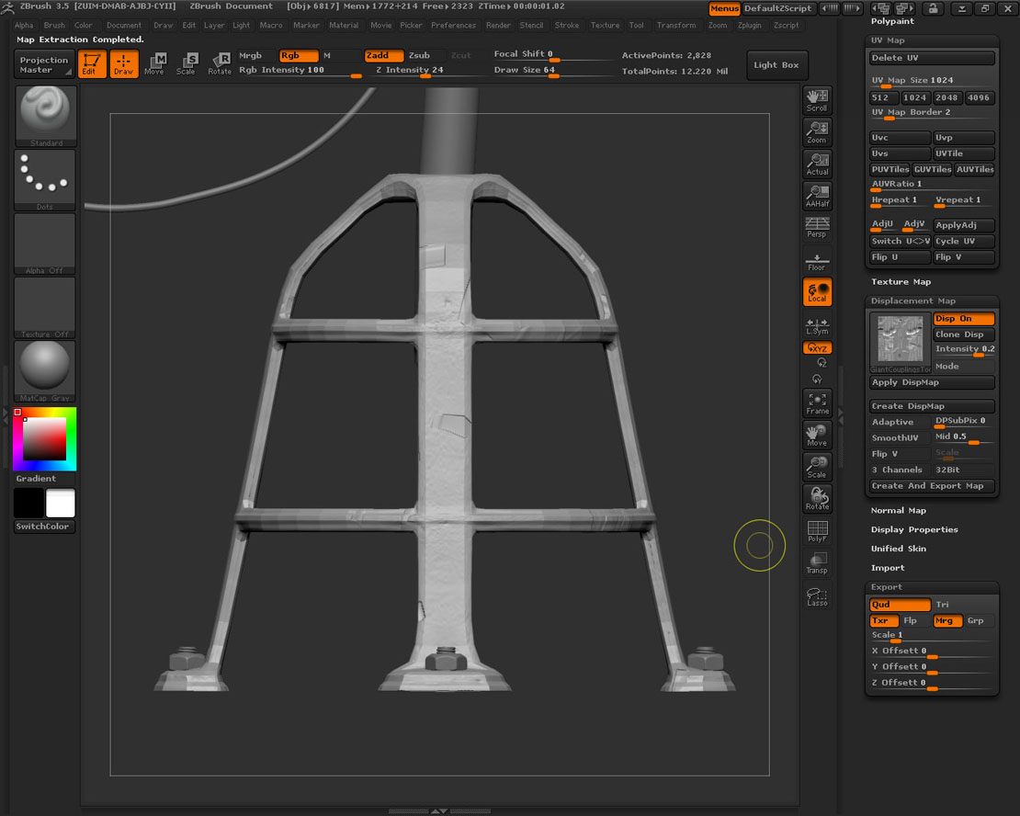This screenshot has height=816, width=1020.
Task: Expand the Display Properties section
Action: click(914, 530)
